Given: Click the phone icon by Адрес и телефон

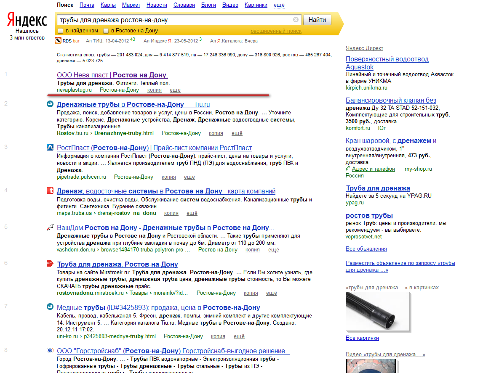Looking at the screenshot, I should (x=348, y=169).
